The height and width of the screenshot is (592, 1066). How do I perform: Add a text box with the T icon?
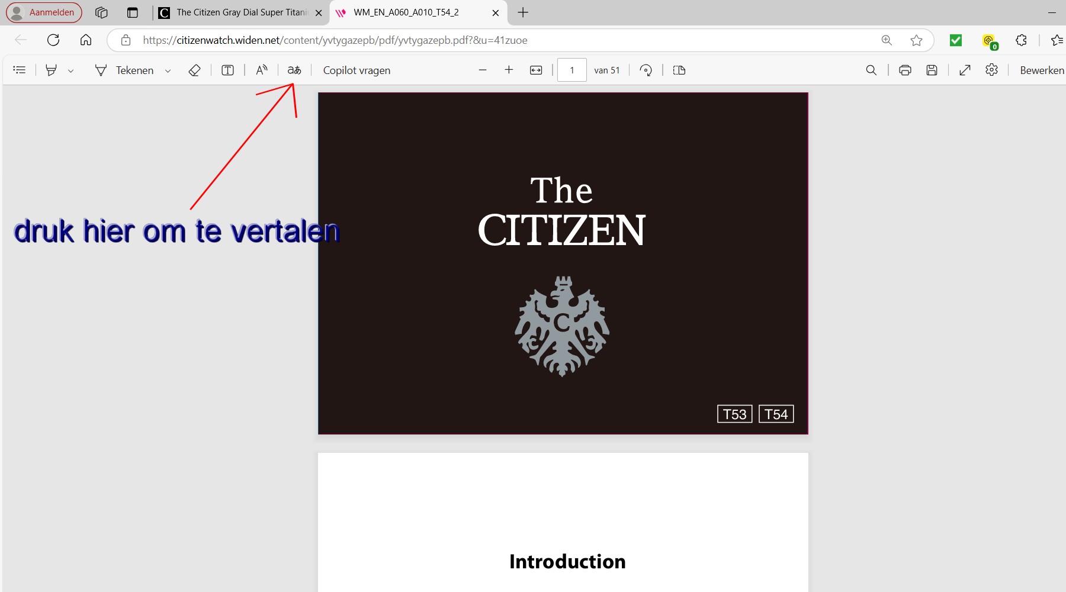coord(227,70)
